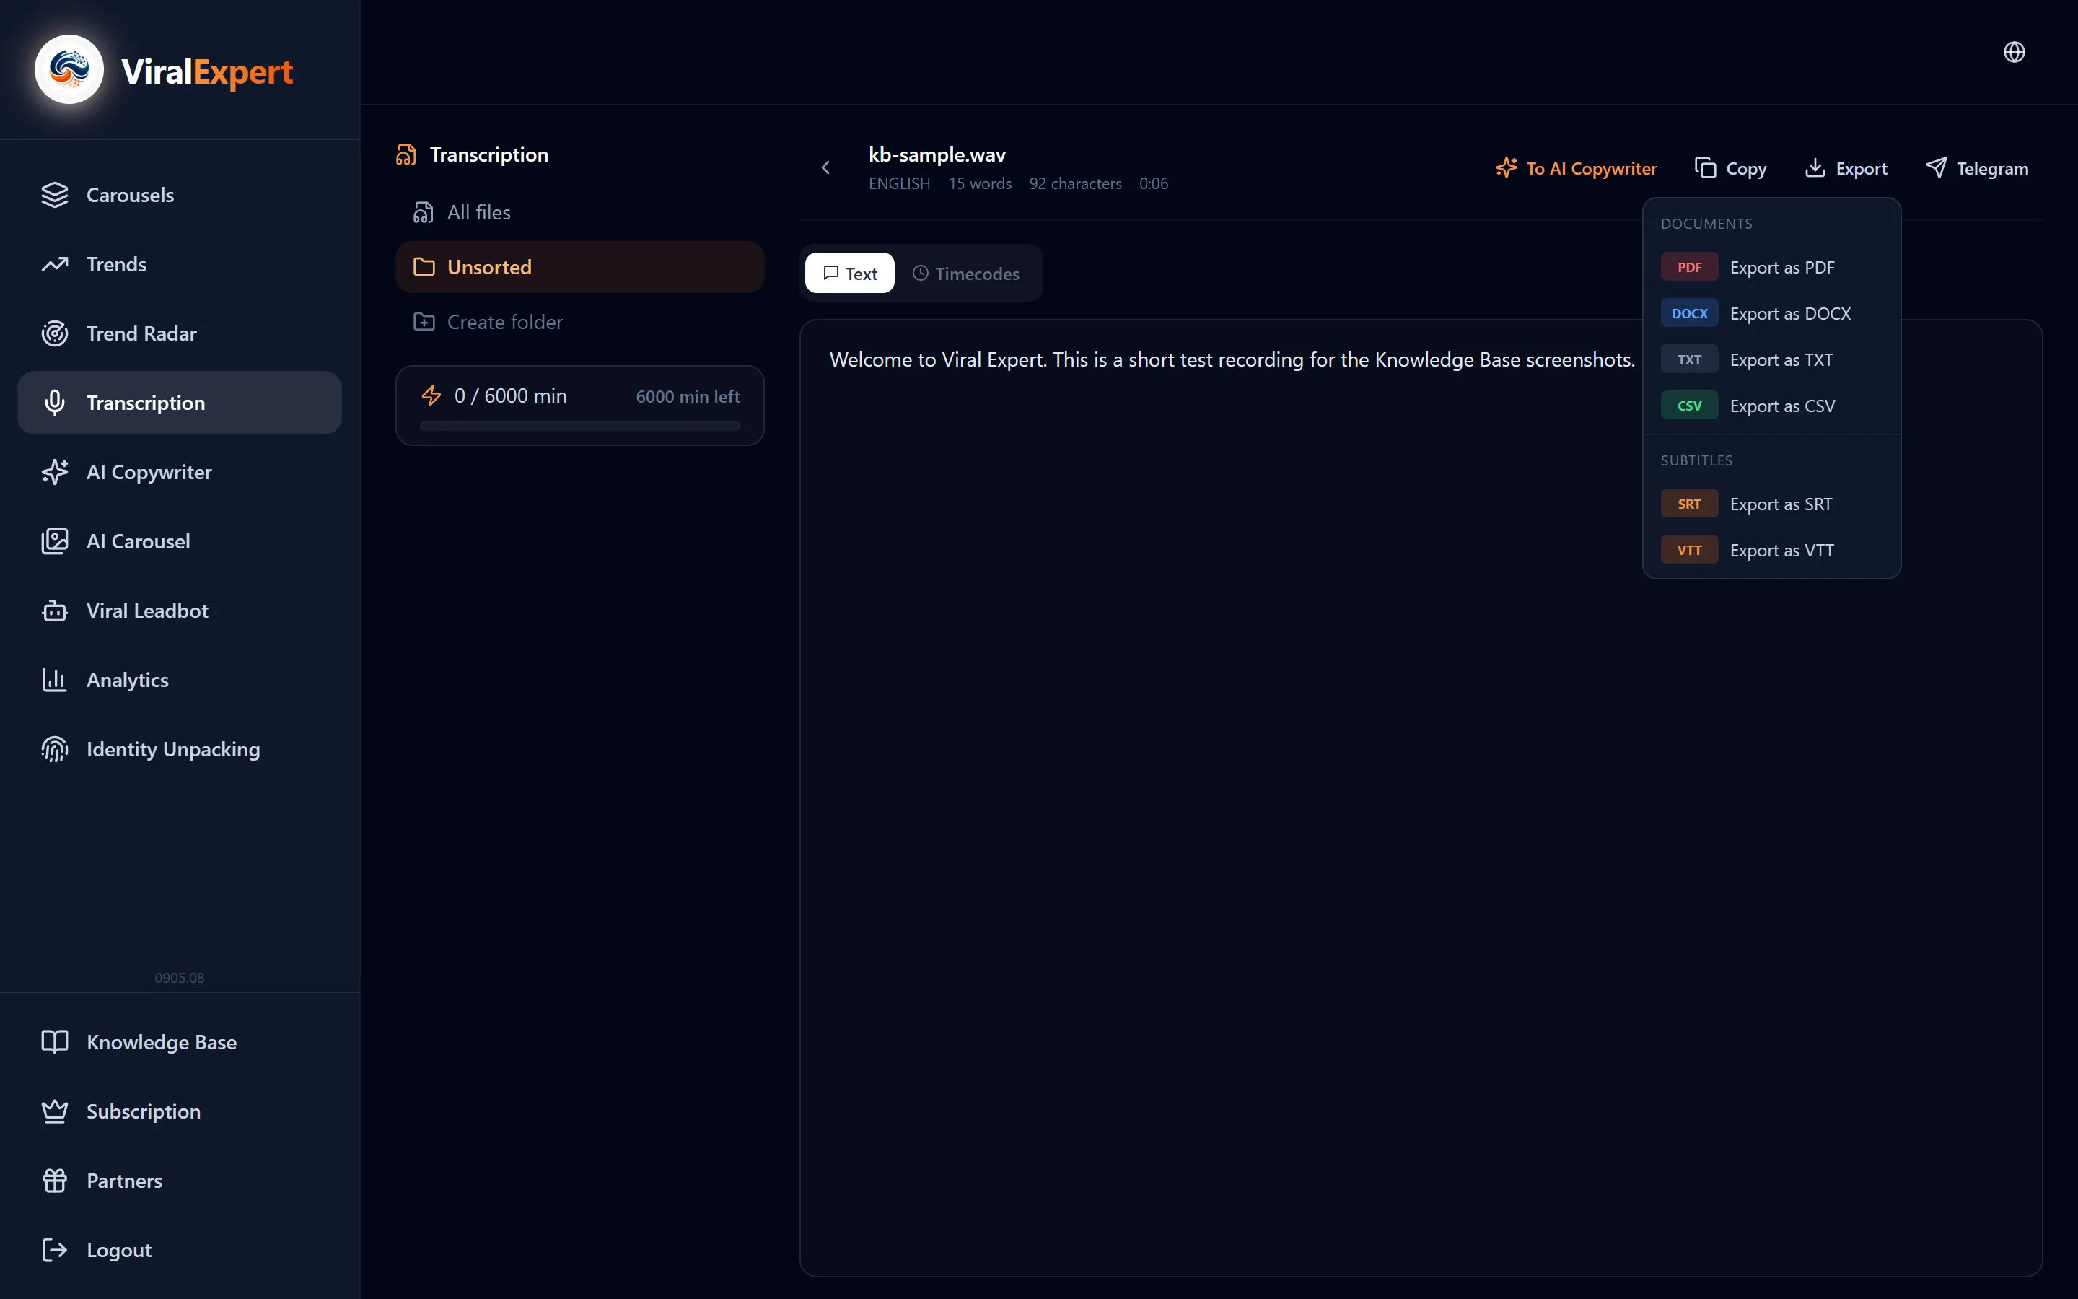Switch to the Text tab
The image size is (2078, 1299).
850,274
